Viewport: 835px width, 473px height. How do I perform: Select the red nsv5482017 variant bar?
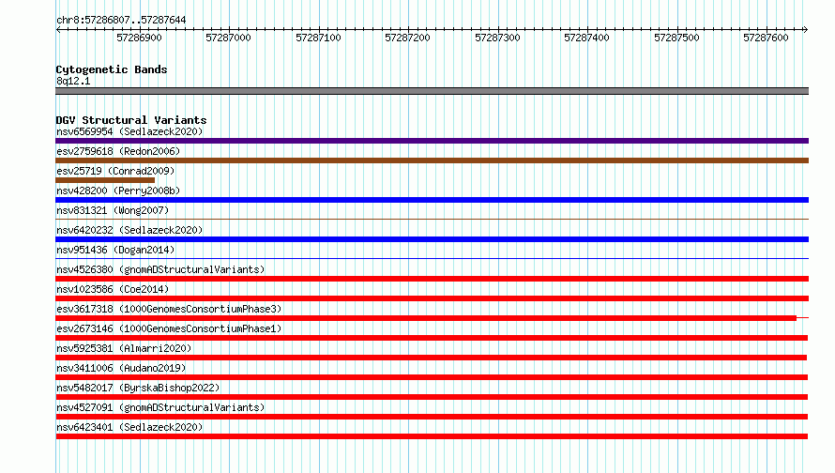(x=432, y=397)
